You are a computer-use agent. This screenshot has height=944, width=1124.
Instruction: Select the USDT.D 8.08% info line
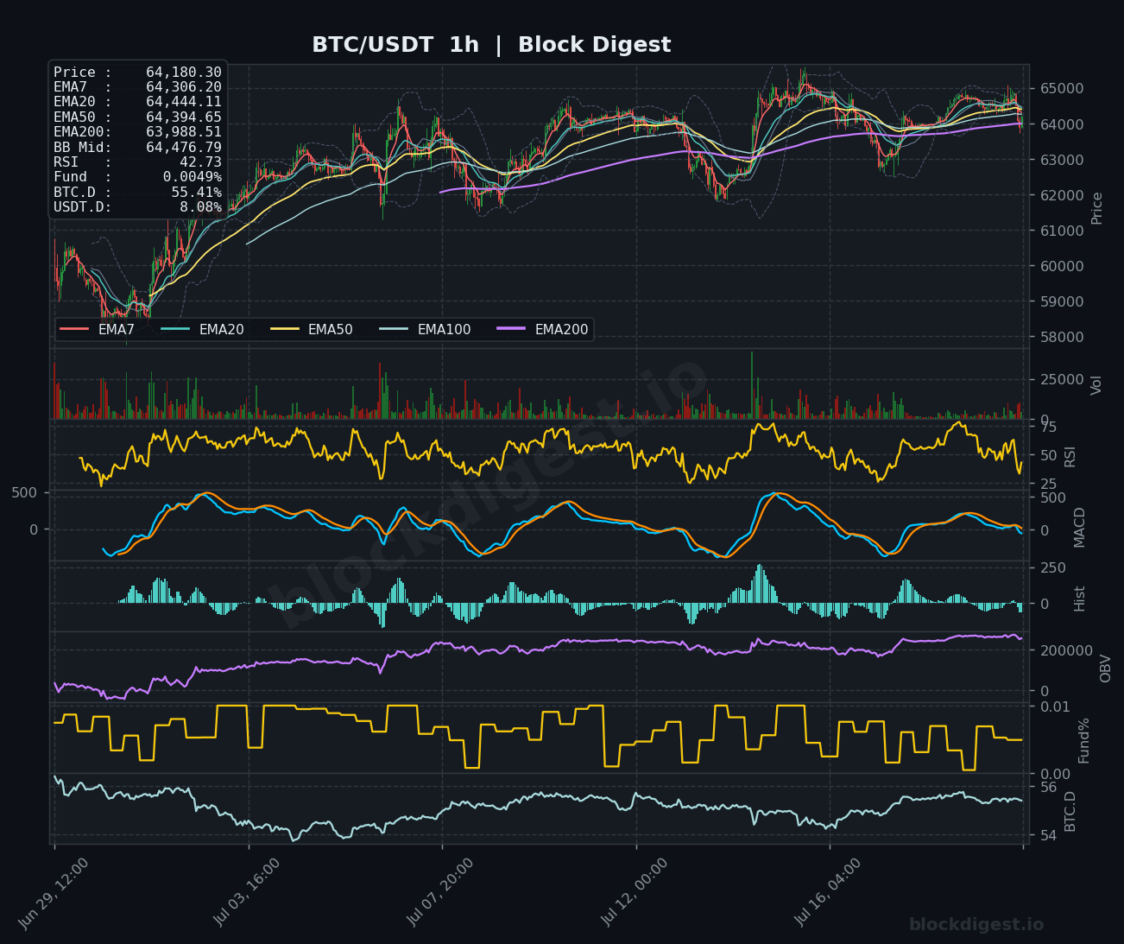[137, 207]
